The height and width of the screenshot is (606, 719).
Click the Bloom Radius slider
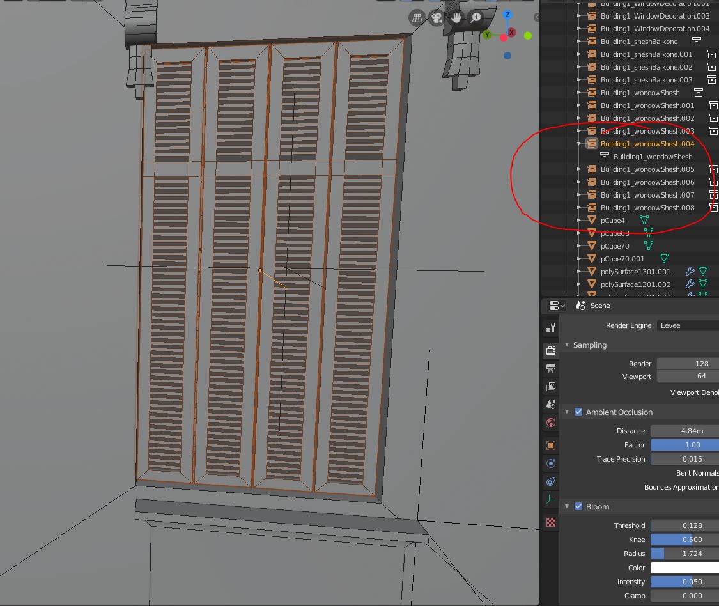click(x=684, y=553)
